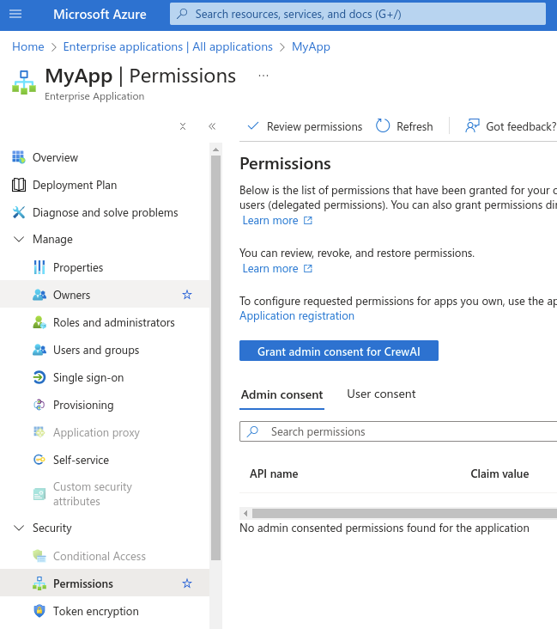The height and width of the screenshot is (629, 557).
Task: Click the Custom security attributes icon
Action: point(39,494)
